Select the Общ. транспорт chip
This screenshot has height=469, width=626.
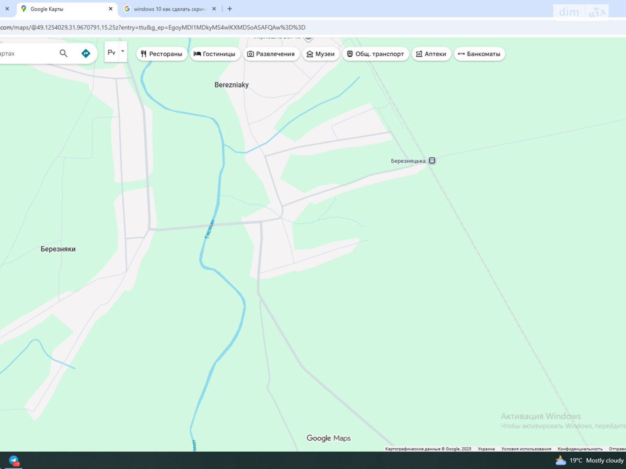click(x=376, y=54)
